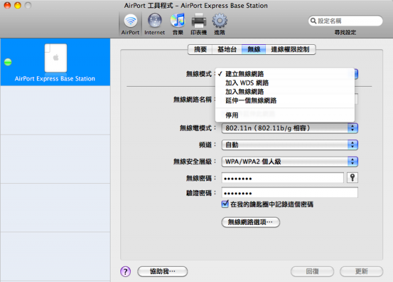Open the 無線電模式 dropdown
Viewport: 393px width, 282px height.
tap(289, 128)
